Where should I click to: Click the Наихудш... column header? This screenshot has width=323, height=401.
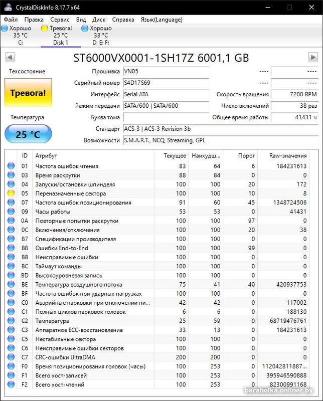pos(206,156)
